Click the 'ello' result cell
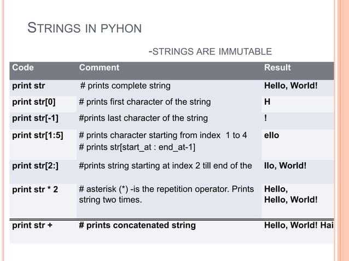Image resolution: width=349 pixels, height=261 pixels. 271,135
